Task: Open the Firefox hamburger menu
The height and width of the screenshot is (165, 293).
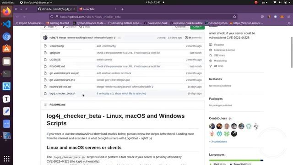Action: coord(288,16)
